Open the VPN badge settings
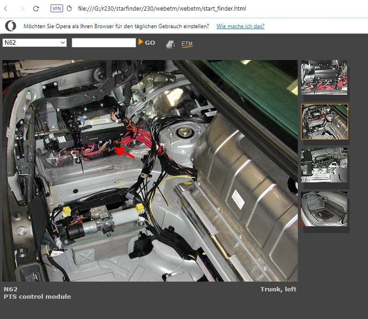Image resolution: width=368 pixels, height=319 pixels. 57,8
